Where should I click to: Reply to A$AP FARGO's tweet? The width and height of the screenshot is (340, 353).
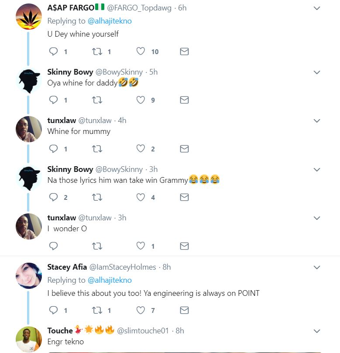tap(53, 51)
